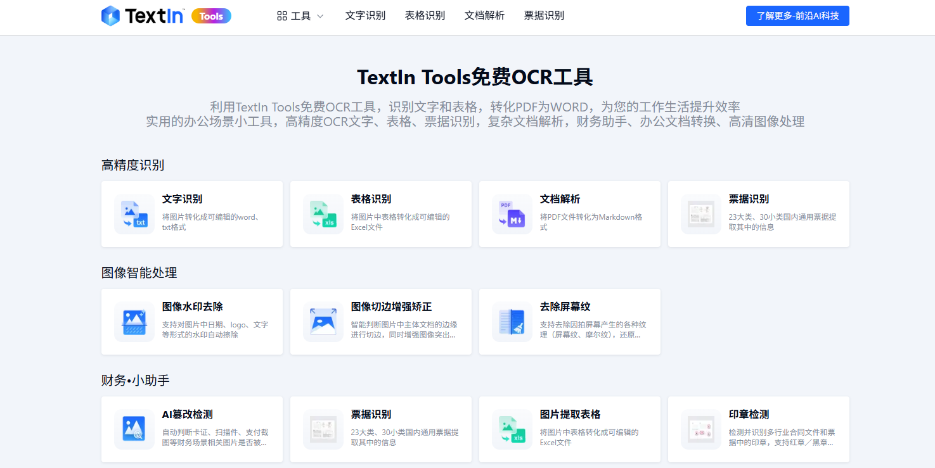The height and width of the screenshot is (468, 935).
Task: Open the 图像切边增强矫正 card title
Action: pos(392,307)
